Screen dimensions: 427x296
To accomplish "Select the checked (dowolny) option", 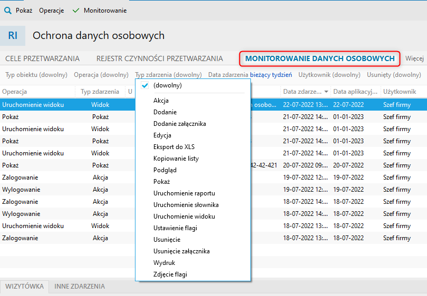I will click(193, 85).
